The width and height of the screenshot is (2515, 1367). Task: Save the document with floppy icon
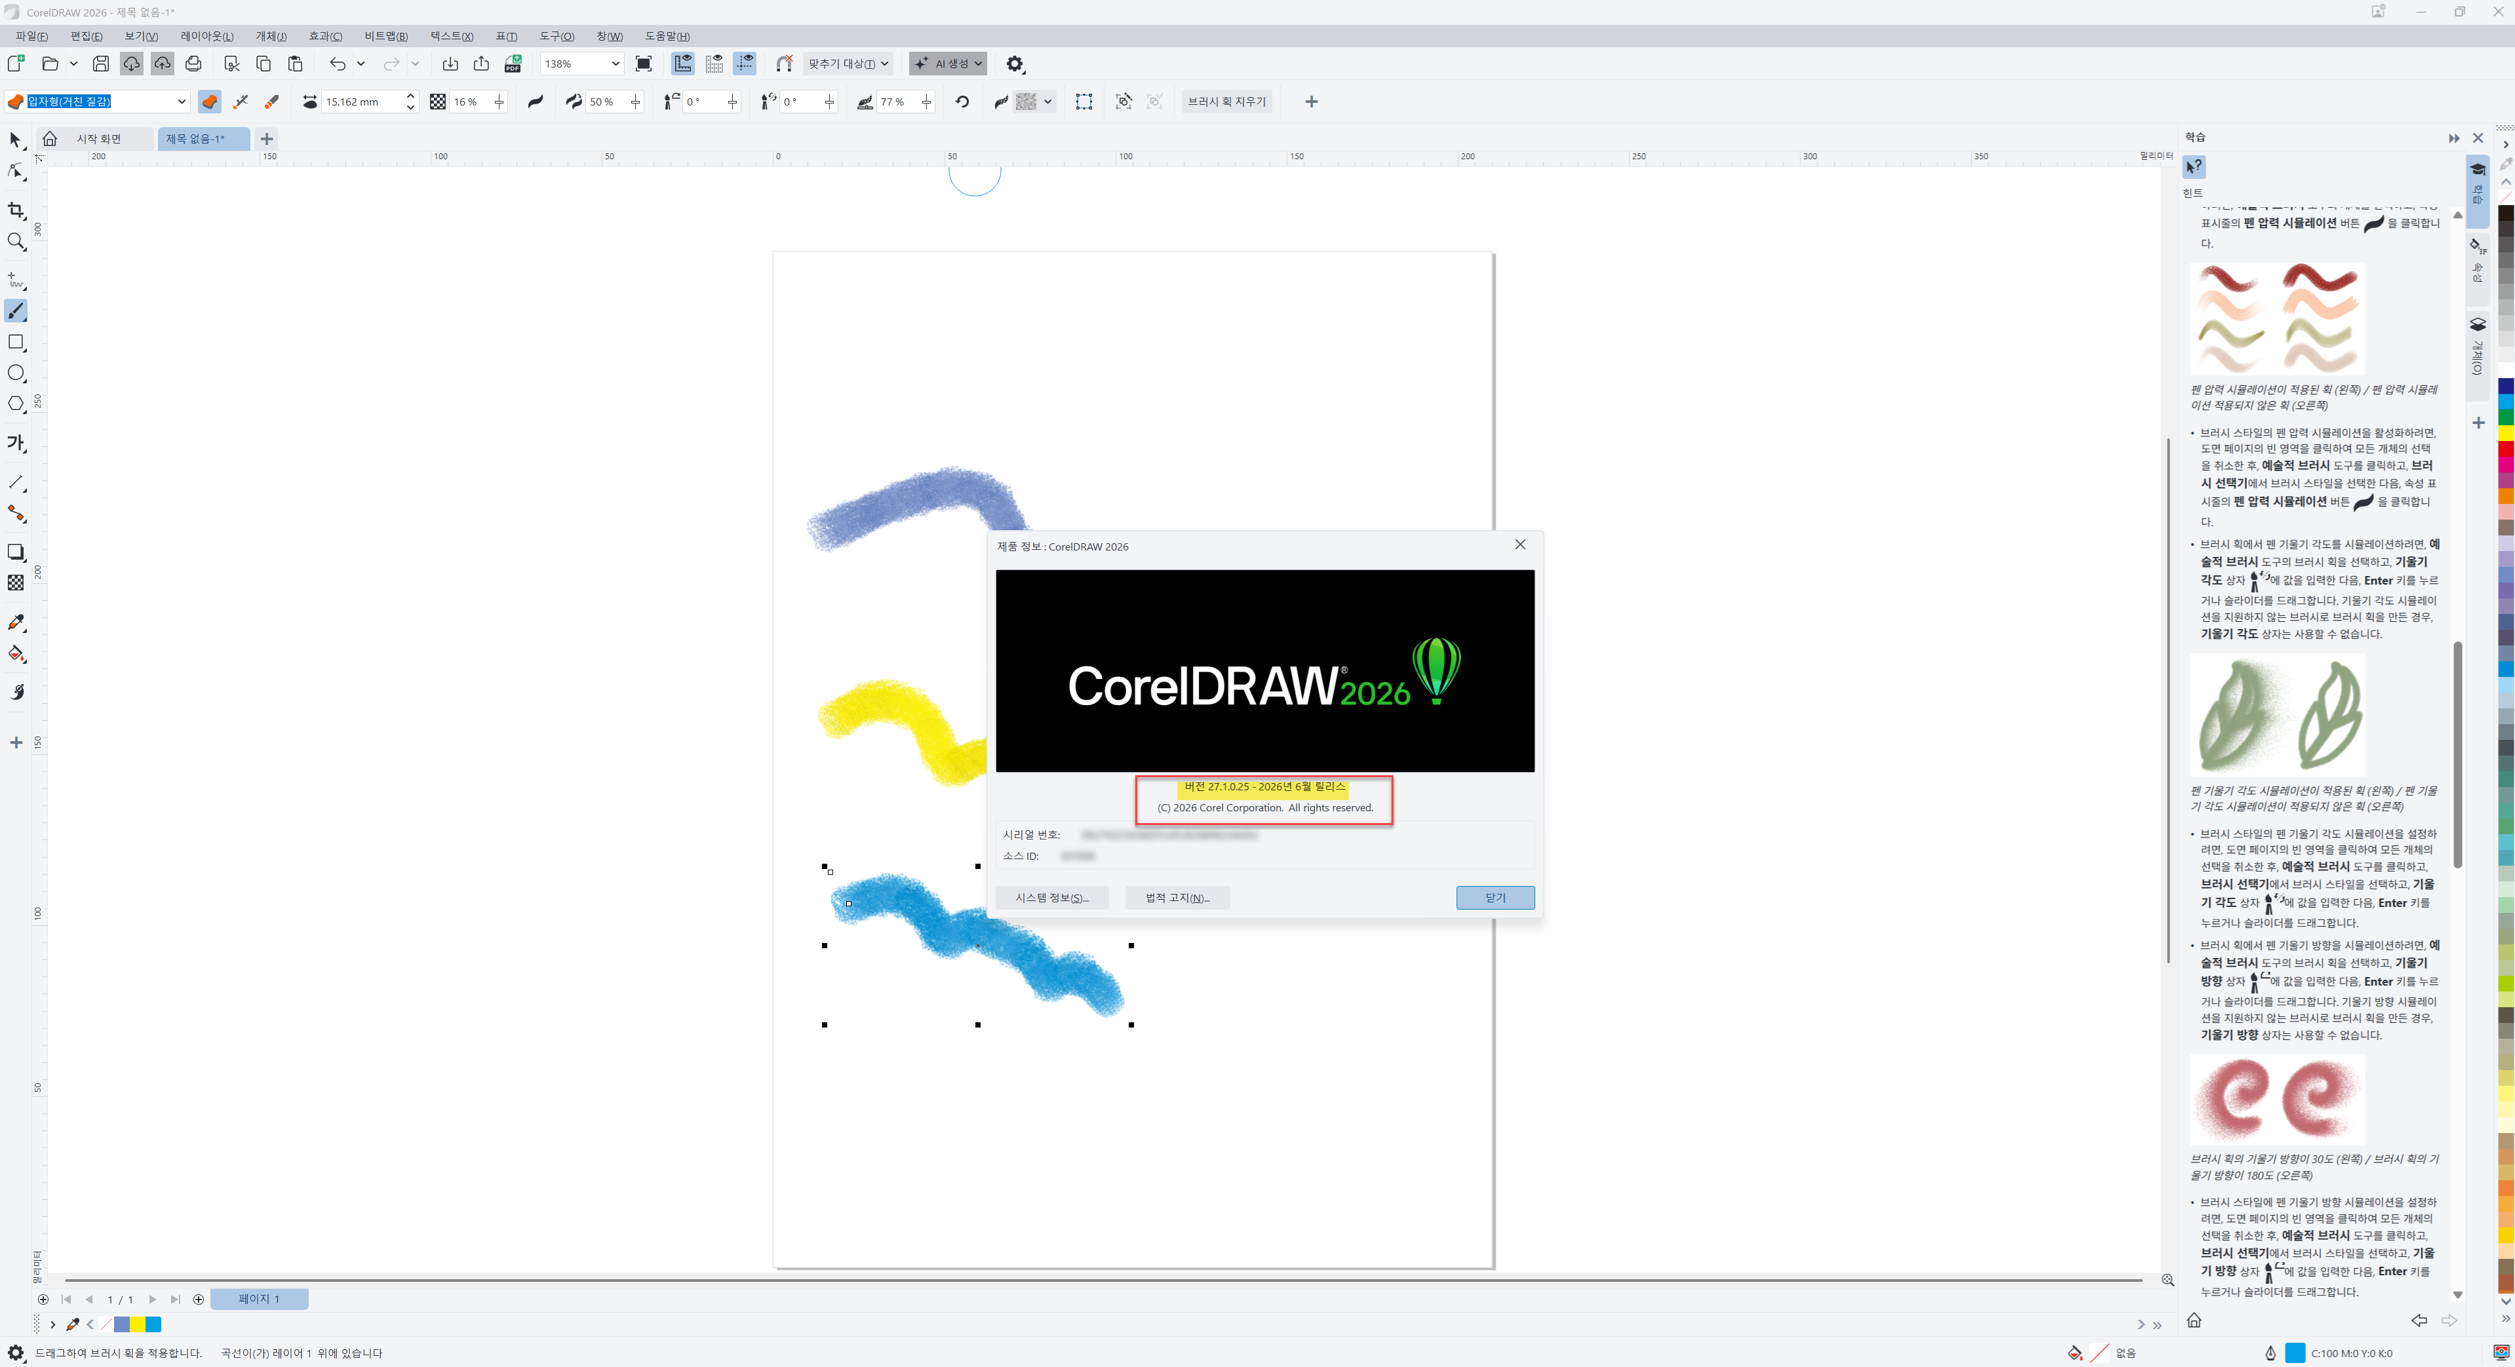[100, 64]
